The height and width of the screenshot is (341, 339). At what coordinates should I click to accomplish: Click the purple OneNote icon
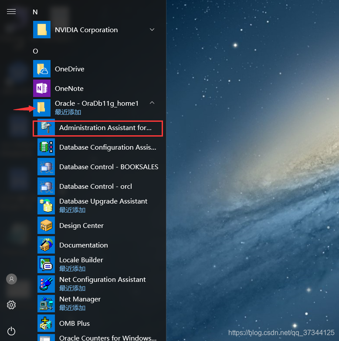[x=42, y=88]
